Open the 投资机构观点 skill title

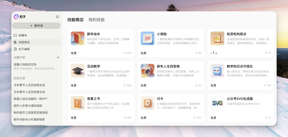pos(236,34)
